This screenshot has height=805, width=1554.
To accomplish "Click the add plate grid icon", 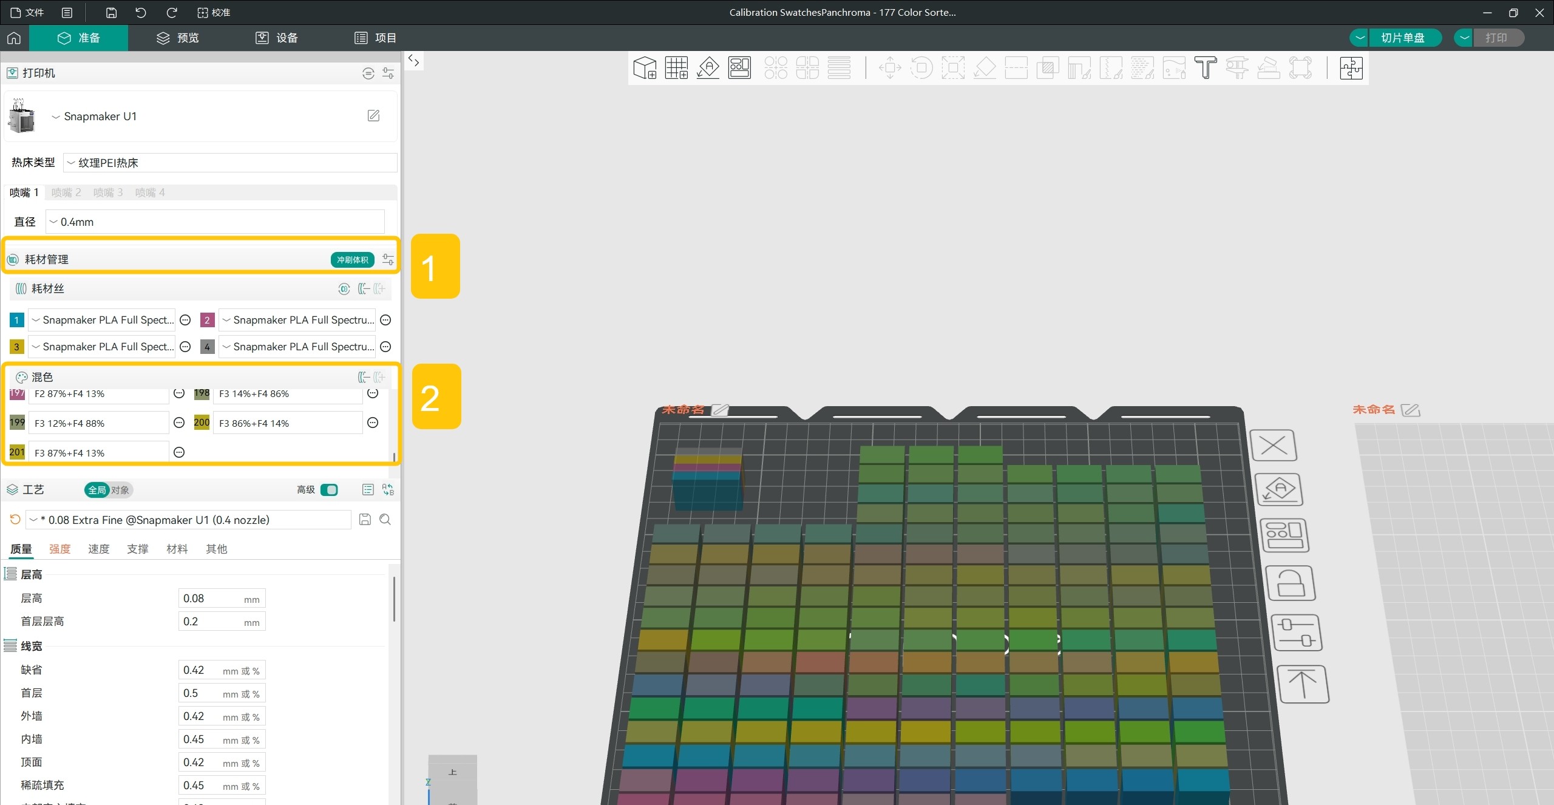I will (x=676, y=67).
